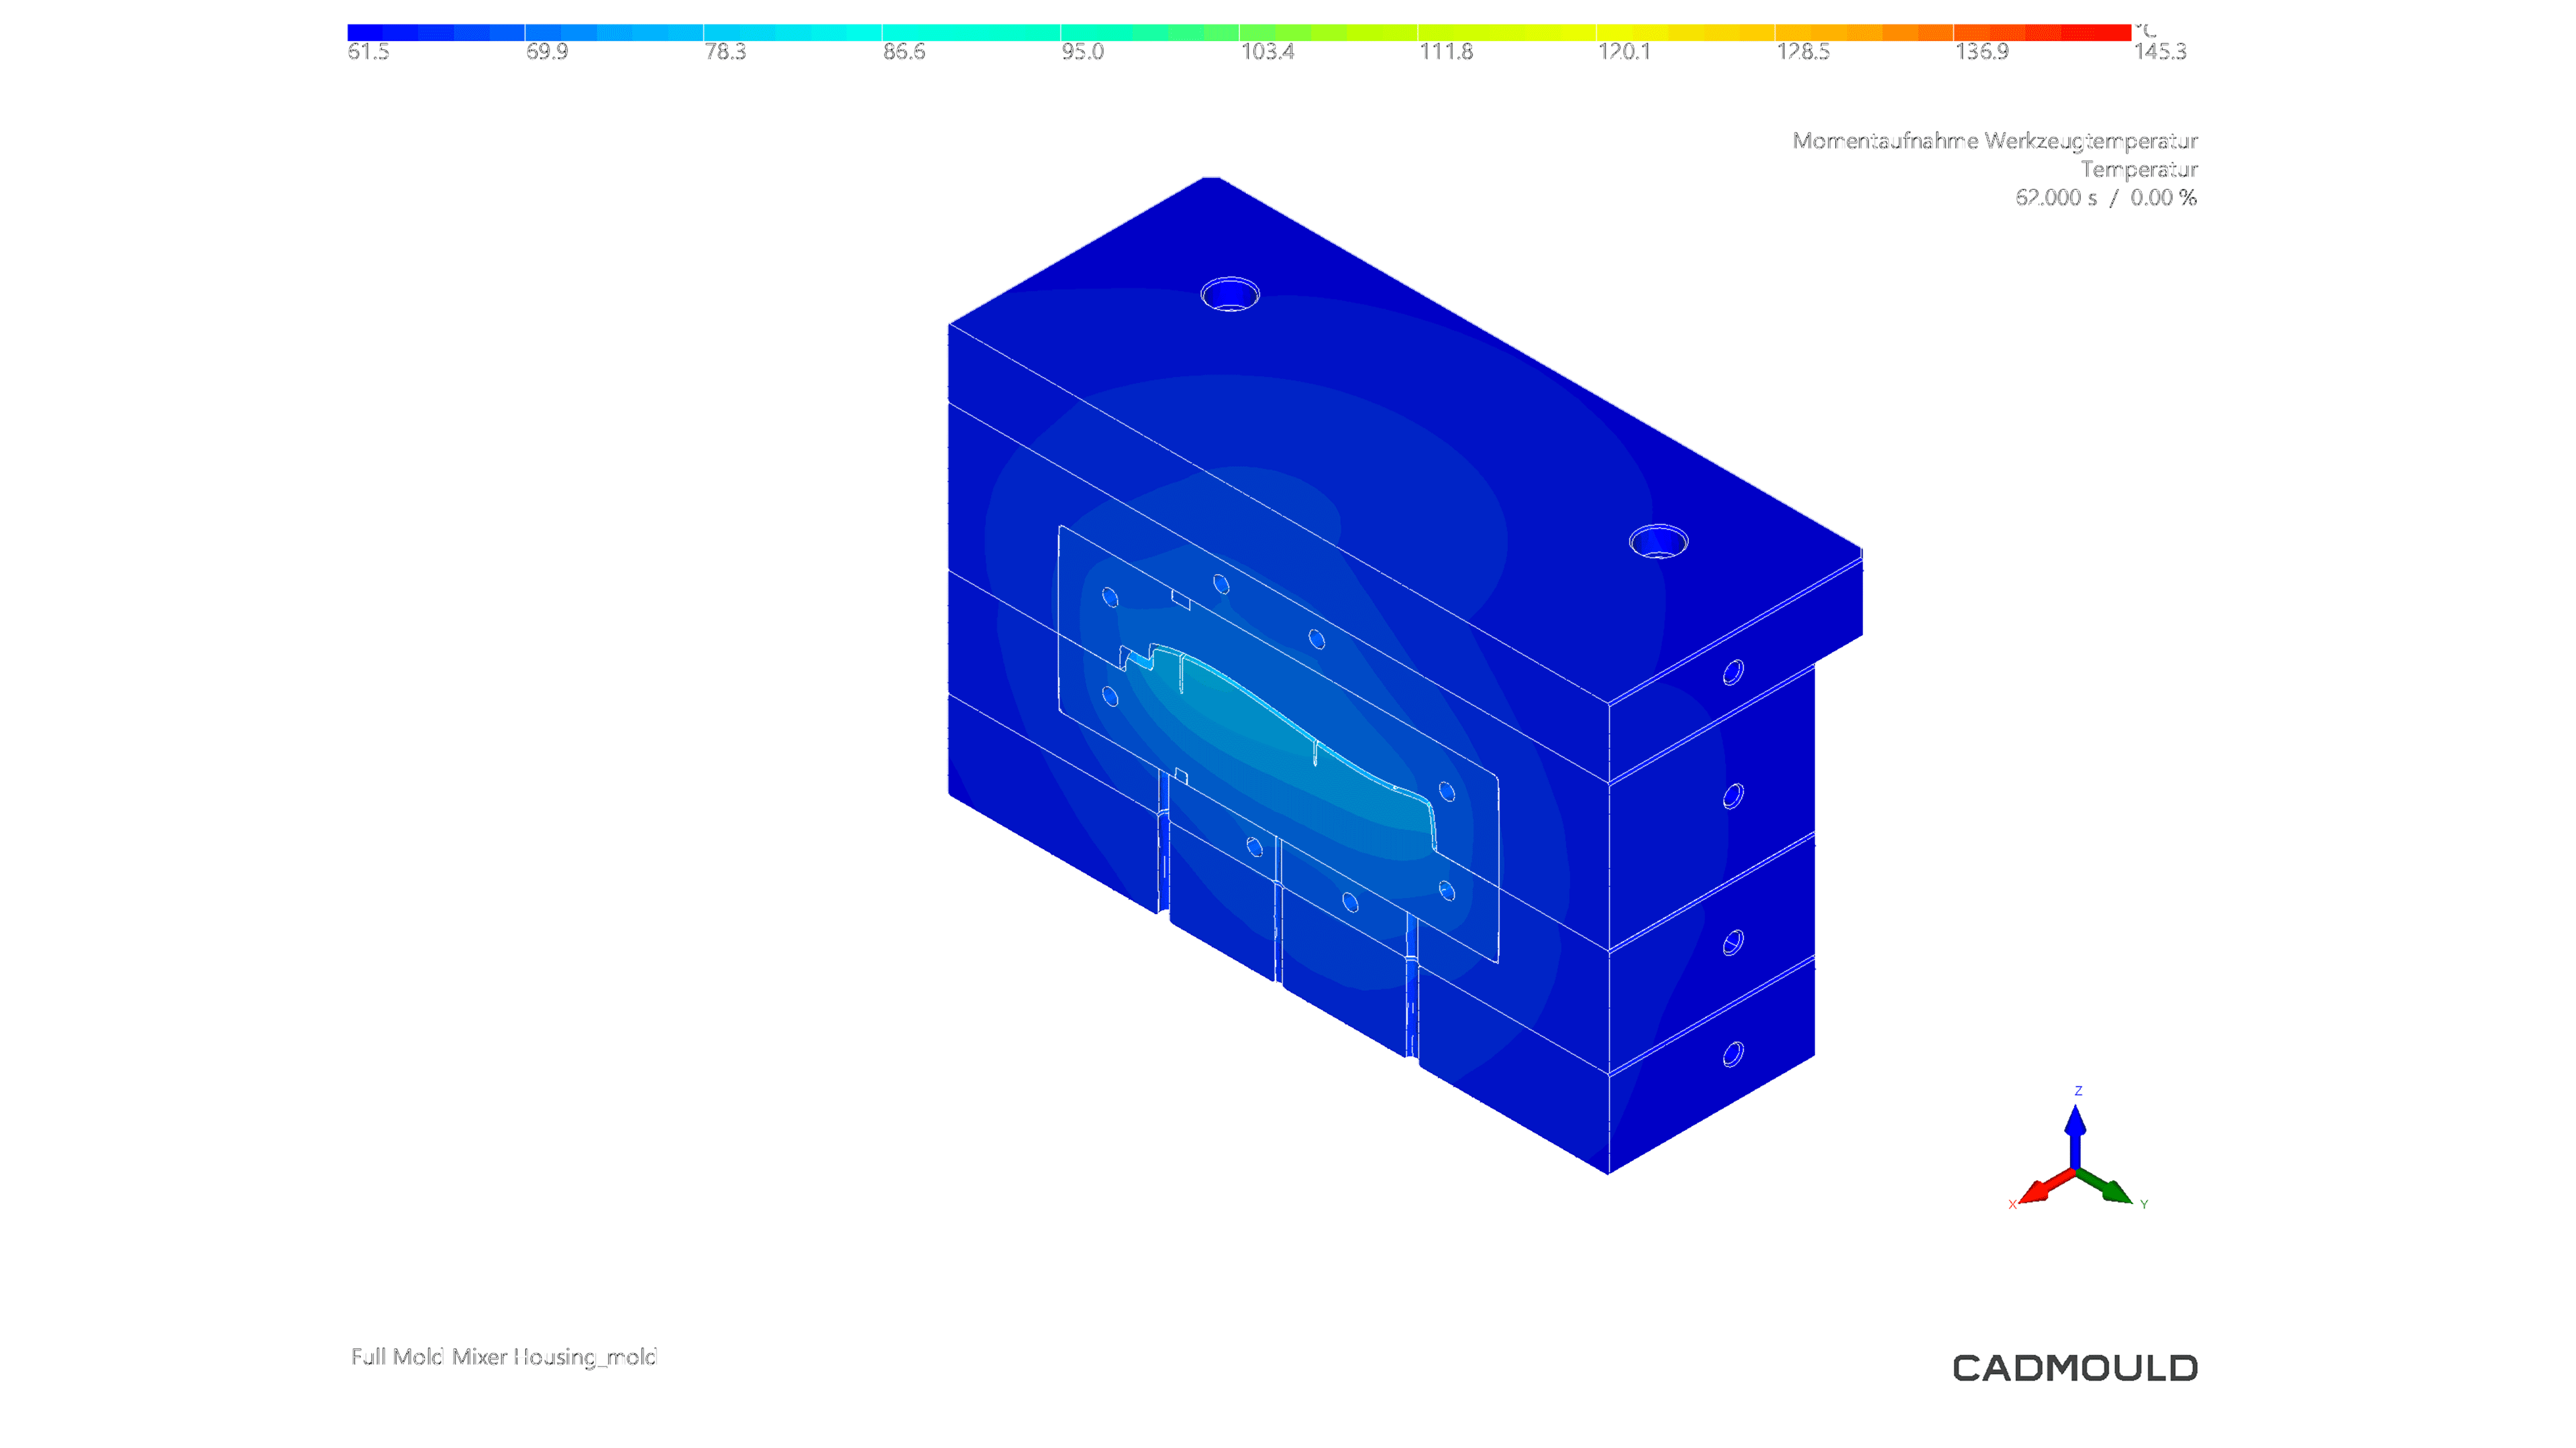Click the 120.1 scale label
This screenshot has width=2576, height=1448.
[x=1623, y=52]
